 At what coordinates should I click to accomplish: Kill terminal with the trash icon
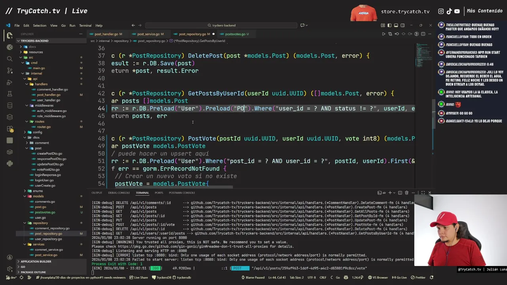click(407, 193)
